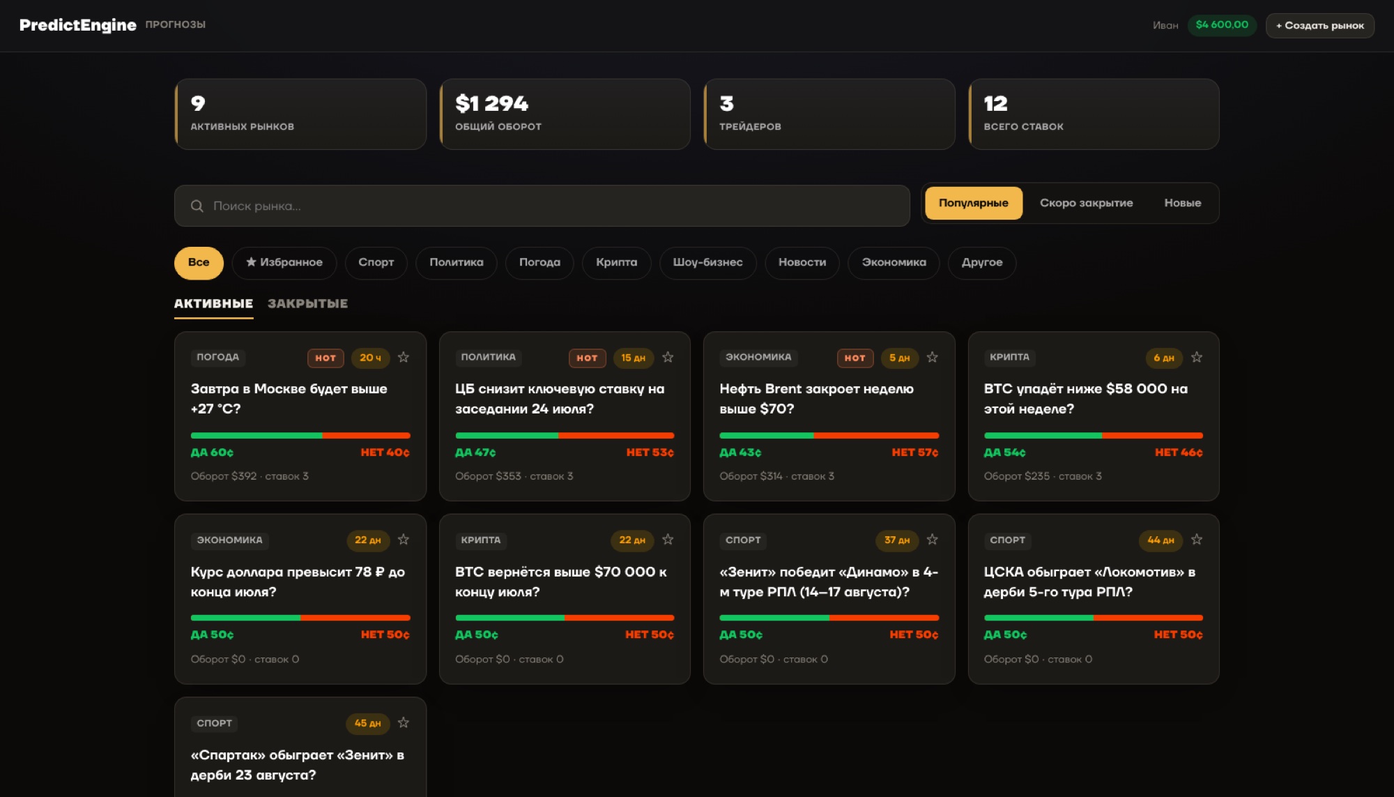Filter markets by Шоу-бизнес category
Screen dimensions: 1394x797
click(707, 263)
